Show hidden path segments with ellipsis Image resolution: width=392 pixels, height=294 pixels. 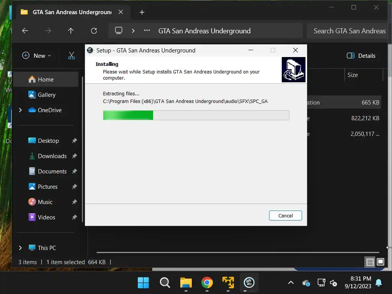point(147,31)
